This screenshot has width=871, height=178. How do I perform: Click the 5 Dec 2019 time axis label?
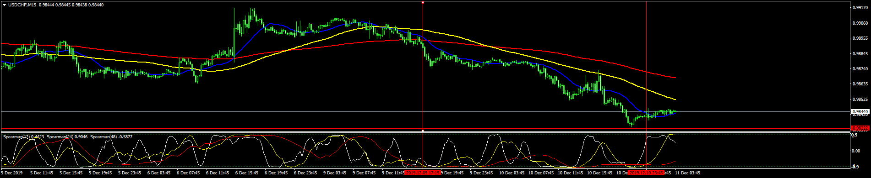coord(11,173)
